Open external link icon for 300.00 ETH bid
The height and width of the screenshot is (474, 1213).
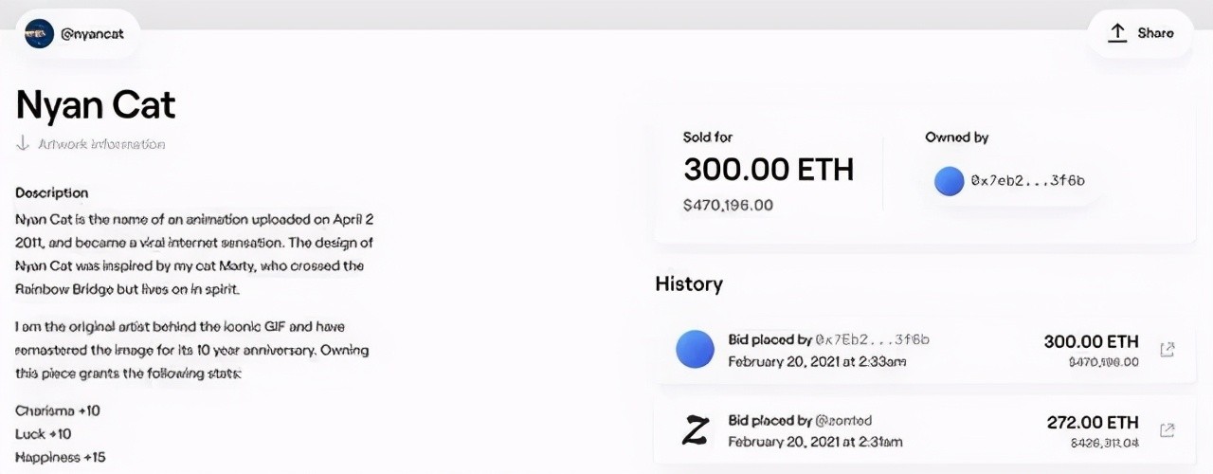[1168, 350]
